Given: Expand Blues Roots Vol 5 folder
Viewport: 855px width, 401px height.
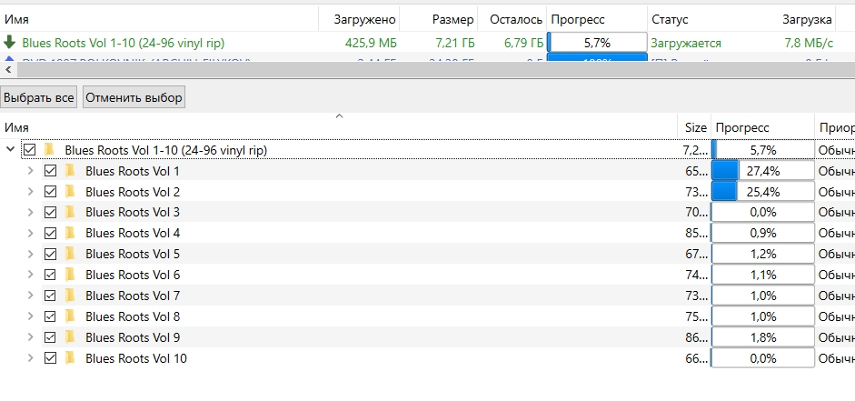Looking at the screenshot, I should pos(31,254).
